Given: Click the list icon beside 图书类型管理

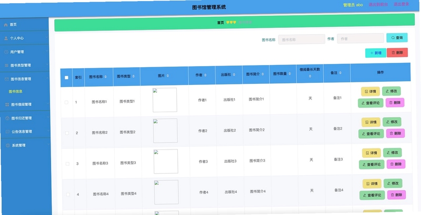Looking at the screenshot, I should [6, 66].
